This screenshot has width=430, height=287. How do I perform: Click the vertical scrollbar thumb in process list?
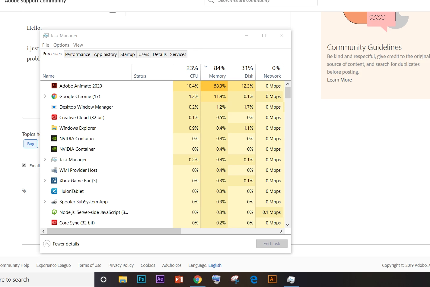click(x=288, y=93)
